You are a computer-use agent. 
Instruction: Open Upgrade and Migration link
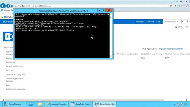tap(16, 74)
